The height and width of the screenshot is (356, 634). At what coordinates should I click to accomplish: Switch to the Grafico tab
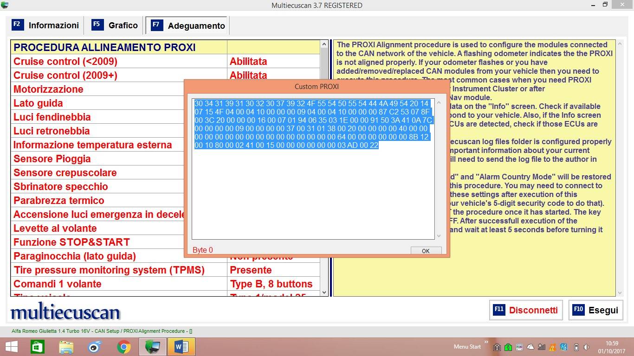[x=115, y=25]
